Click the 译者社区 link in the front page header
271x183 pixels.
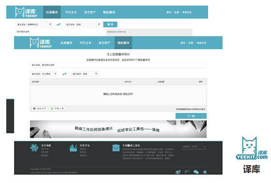tap(201, 43)
